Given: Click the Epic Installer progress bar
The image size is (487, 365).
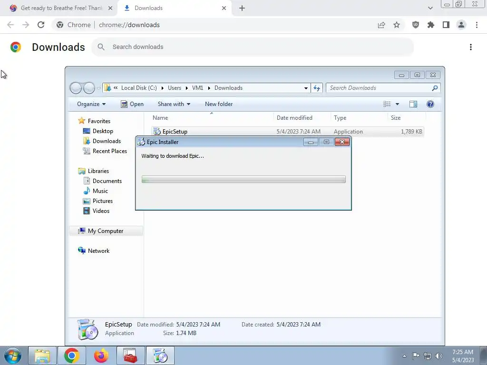Looking at the screenshot, I should click(243, 179).
